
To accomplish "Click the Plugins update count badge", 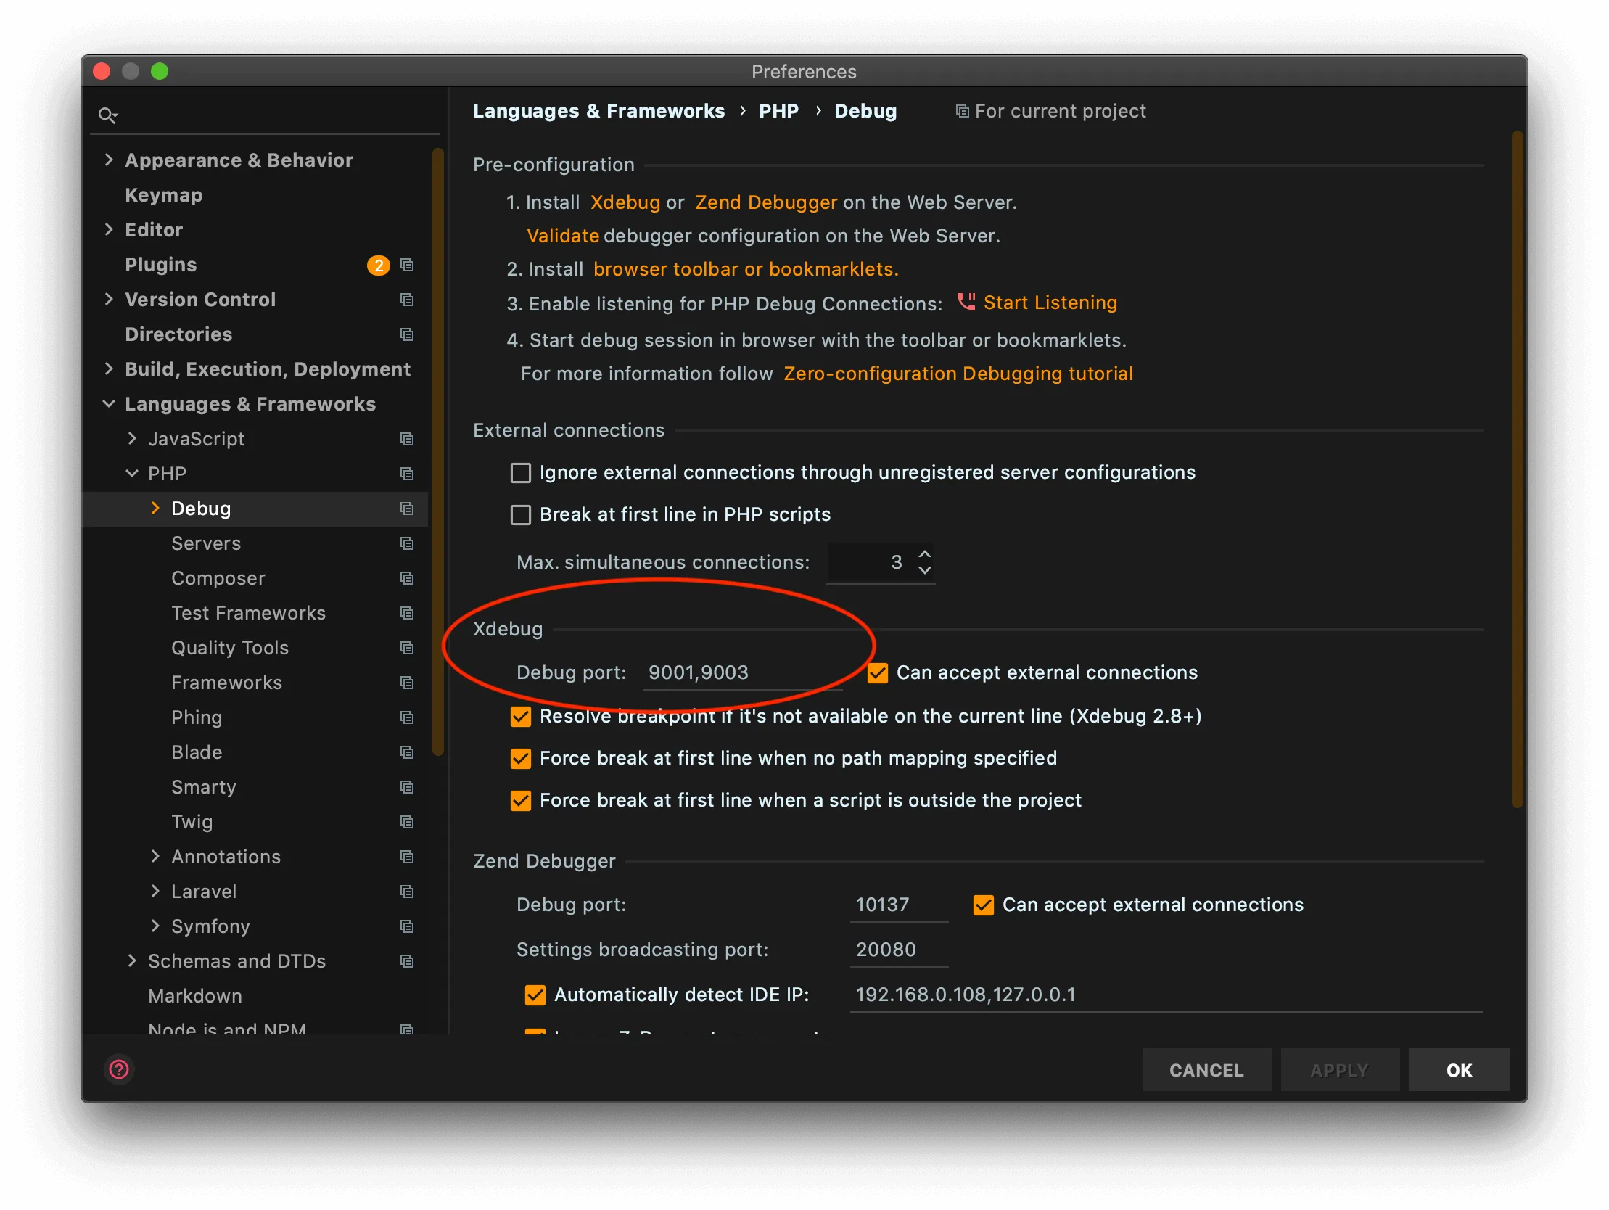I will pos(377,265).
